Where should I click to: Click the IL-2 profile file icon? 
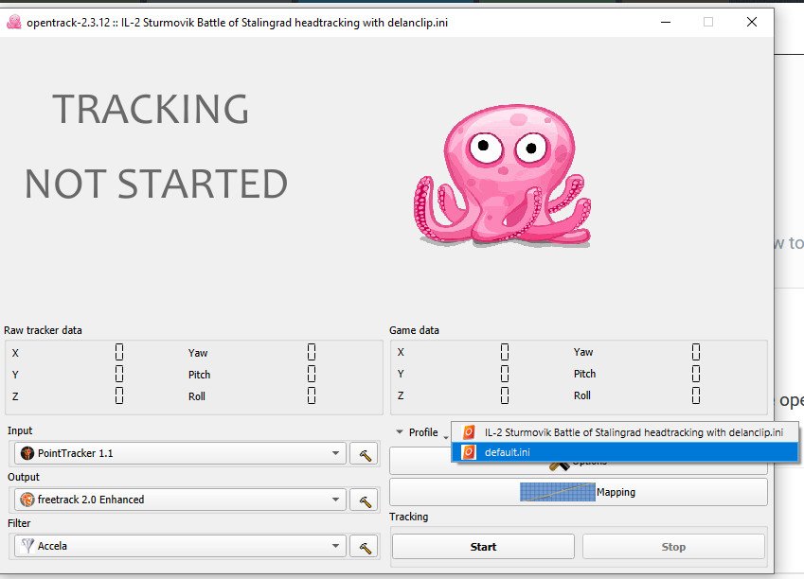(469, 432)
